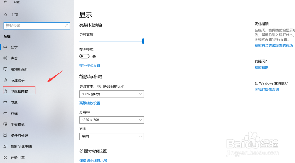Select Tablet mode (平板模式) in sidebar
Image resolution: width=295 pixels, height=163 pixels.
pos(18,125)
